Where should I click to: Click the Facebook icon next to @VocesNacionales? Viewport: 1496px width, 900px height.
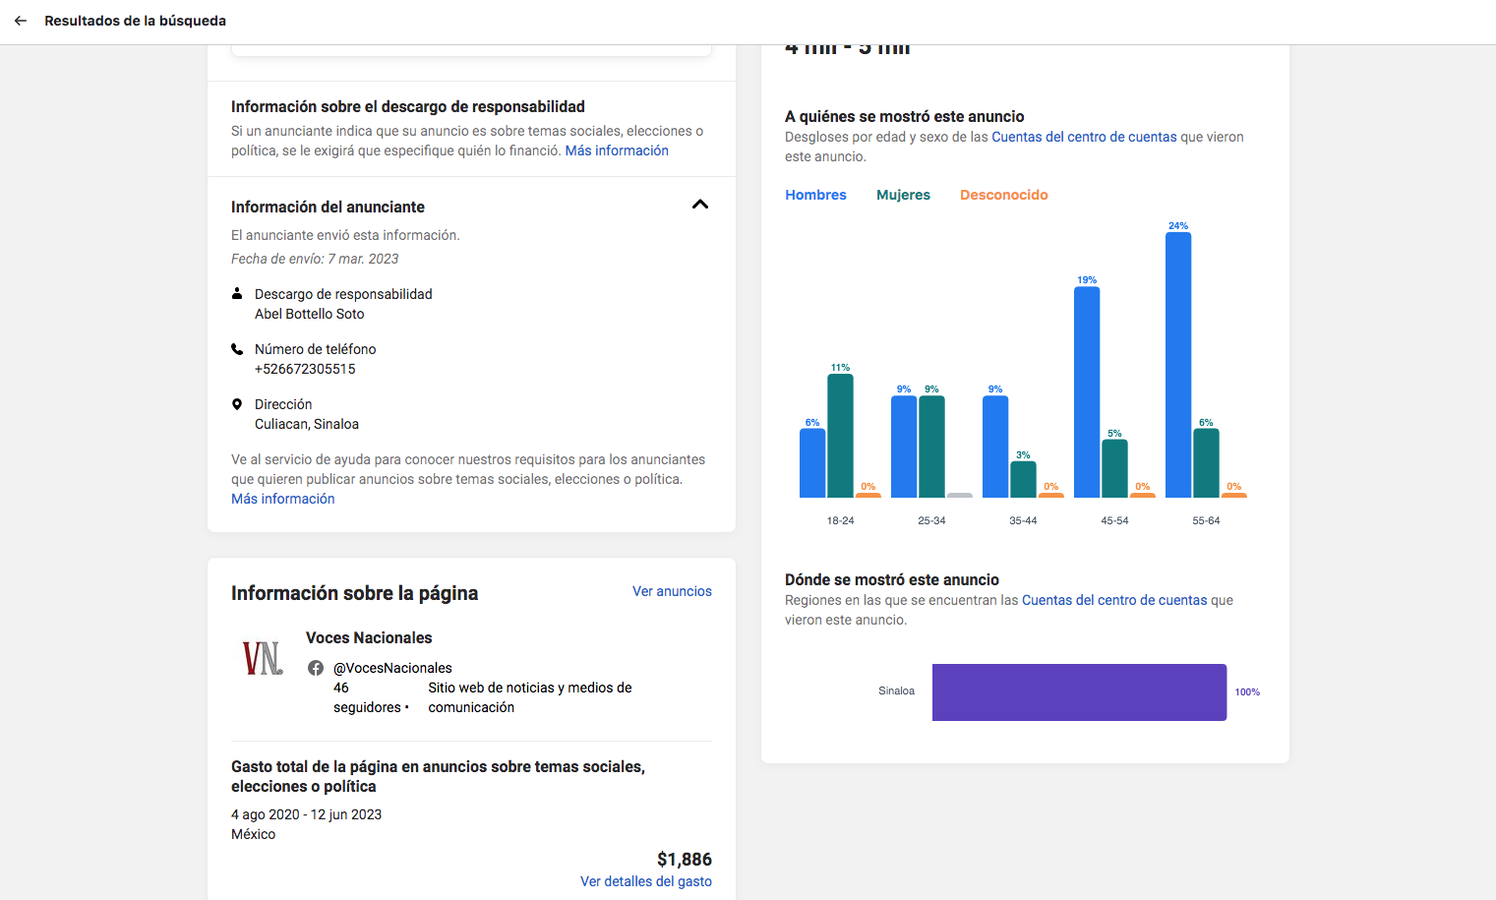(x=316, y=668)
